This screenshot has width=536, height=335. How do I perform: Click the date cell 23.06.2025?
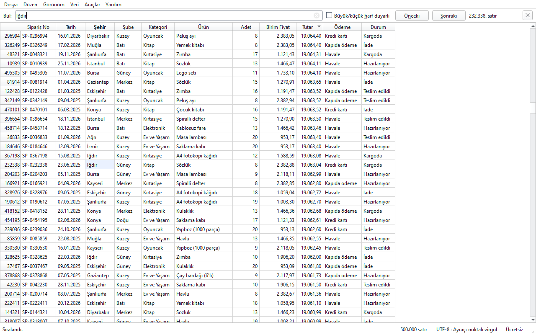coord(70,165)
